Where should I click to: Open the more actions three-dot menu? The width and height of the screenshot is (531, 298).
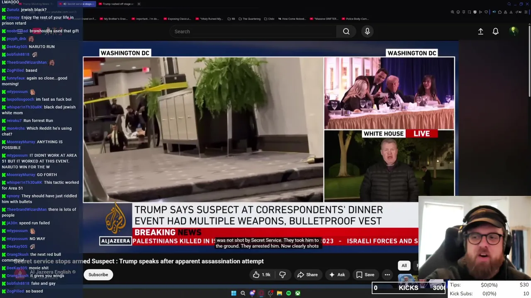(x=387, y=275)
